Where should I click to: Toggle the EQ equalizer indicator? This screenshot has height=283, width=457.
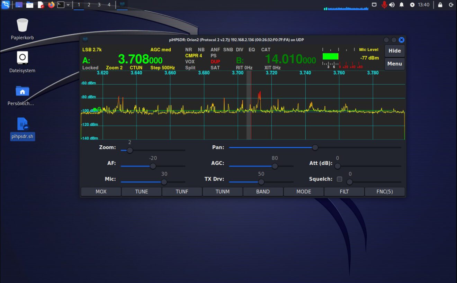point(252,50)
